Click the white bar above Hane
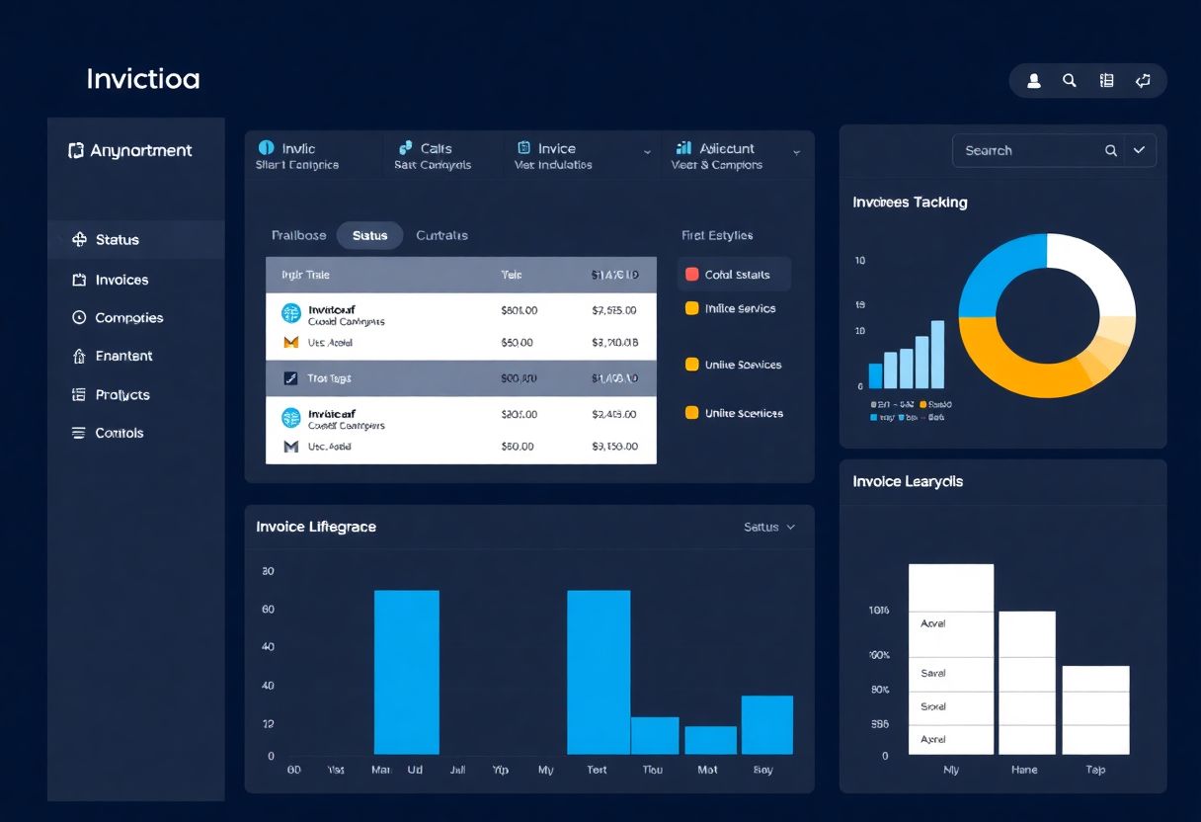1201x822 pixels. click(x=1027, y=683)
